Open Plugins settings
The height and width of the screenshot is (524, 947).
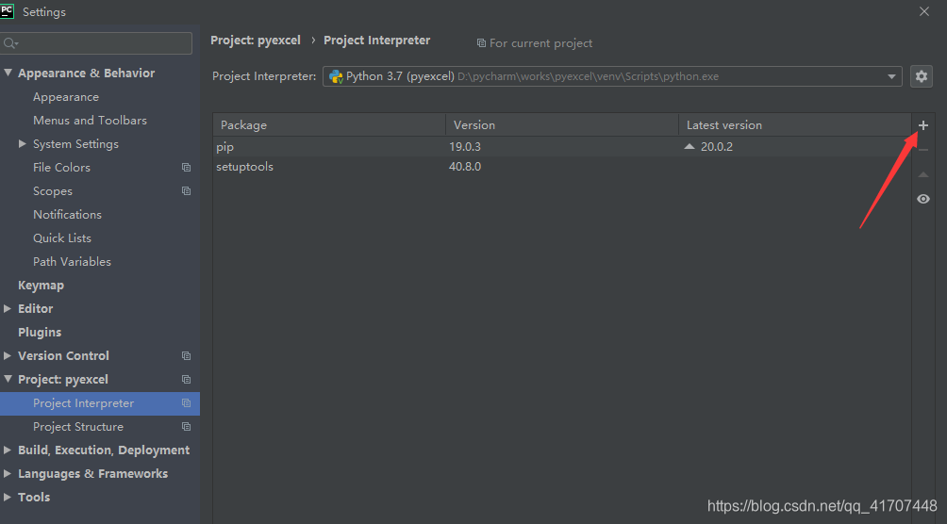click(40, 332)
